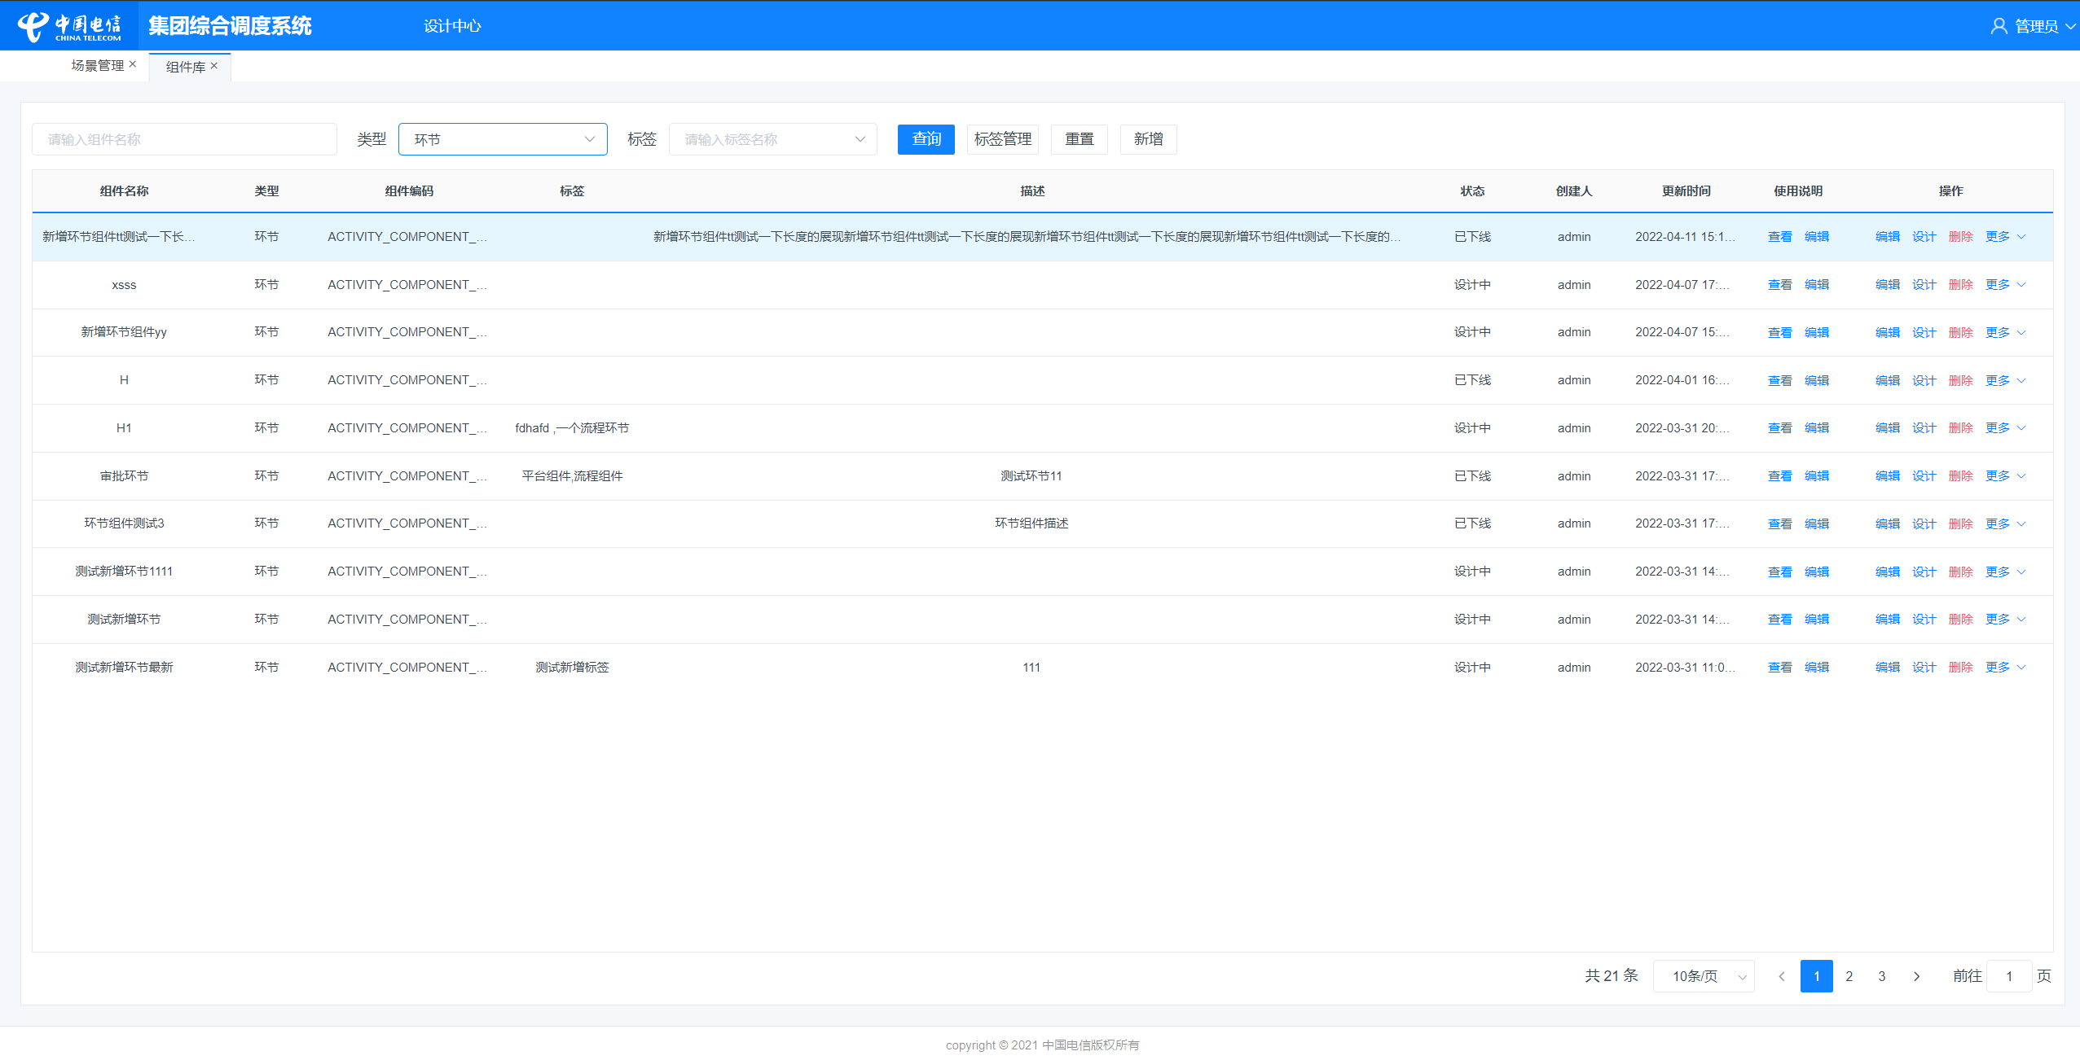Screen dimensions: 2080x1060
Task: Click the 测试环节11 description cell
Action: point(1031,476)
